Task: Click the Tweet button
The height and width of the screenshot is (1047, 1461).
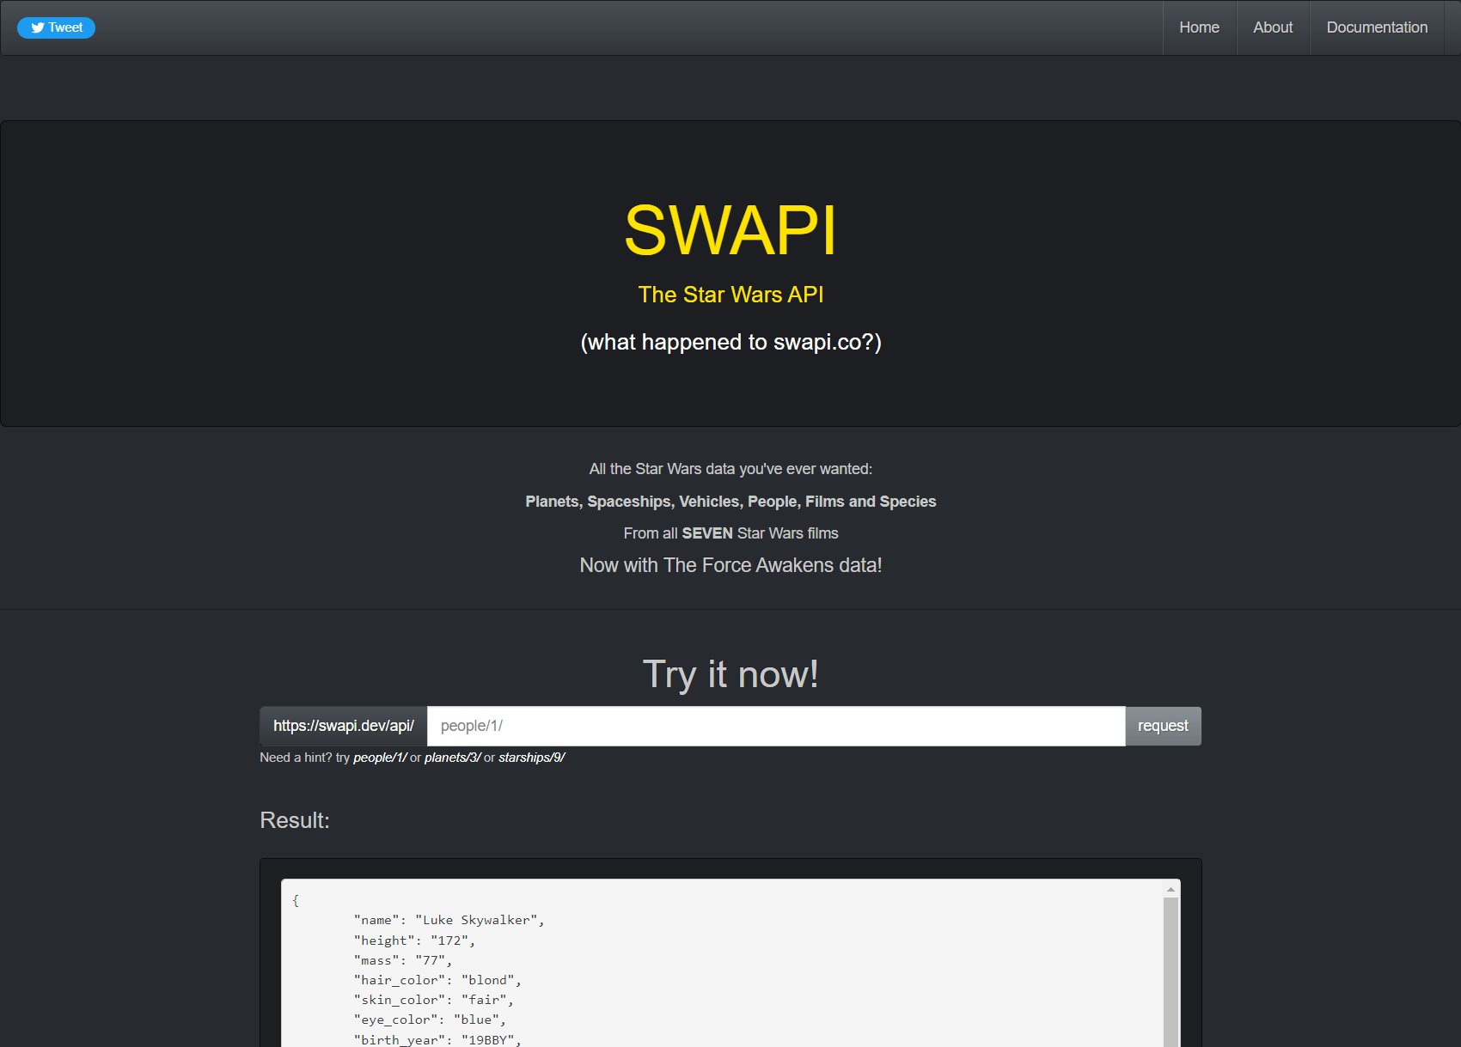Action: [x=56, y=27]
